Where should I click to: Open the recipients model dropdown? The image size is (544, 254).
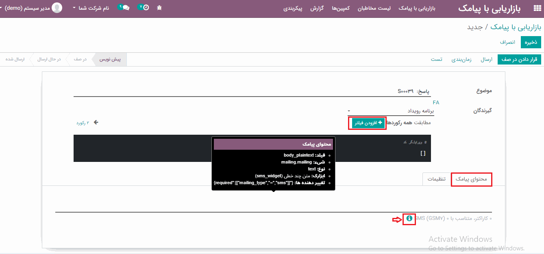[x=390, y=111]
